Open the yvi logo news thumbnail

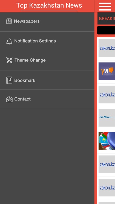(107, 71)
